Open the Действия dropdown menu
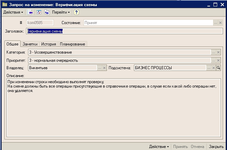227x150 pixels. [x=13, y=12]
